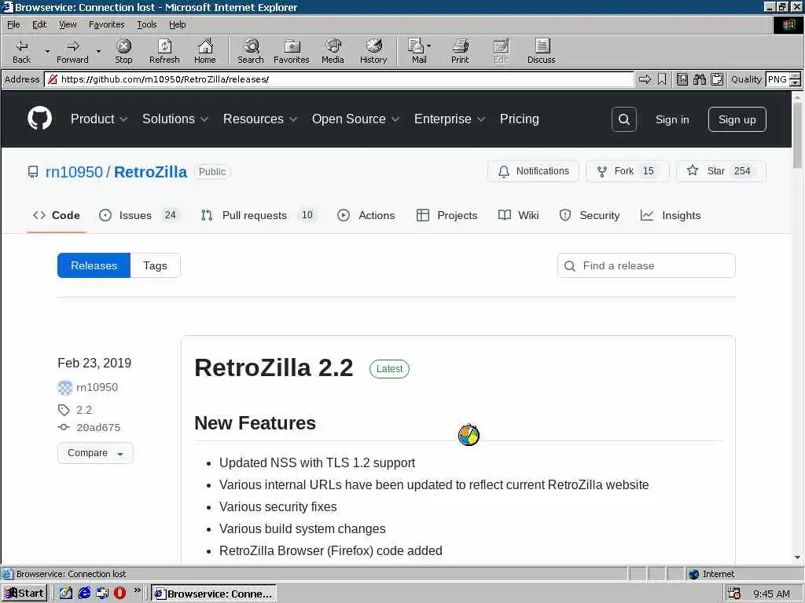805x603 pixels.
Task: Open the Search toolbar button
Action: (x=251, y=51)
